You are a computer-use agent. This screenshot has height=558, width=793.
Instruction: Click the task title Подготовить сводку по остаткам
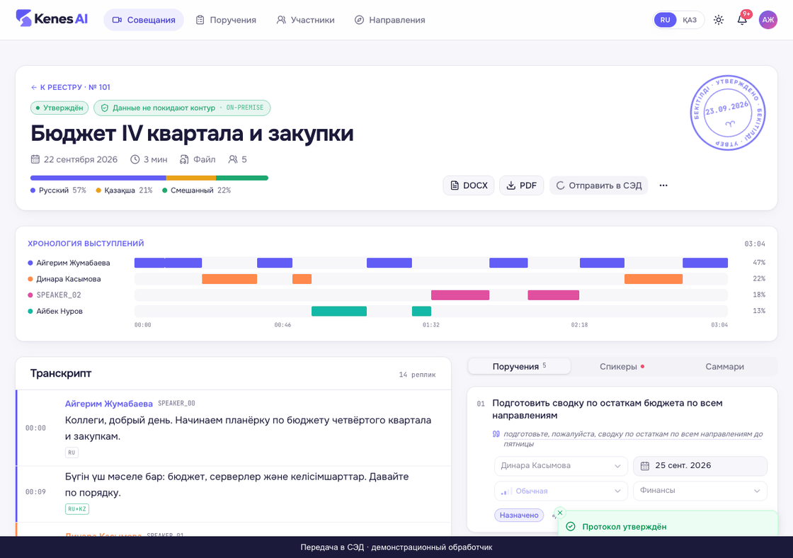[x=607, y=409]
